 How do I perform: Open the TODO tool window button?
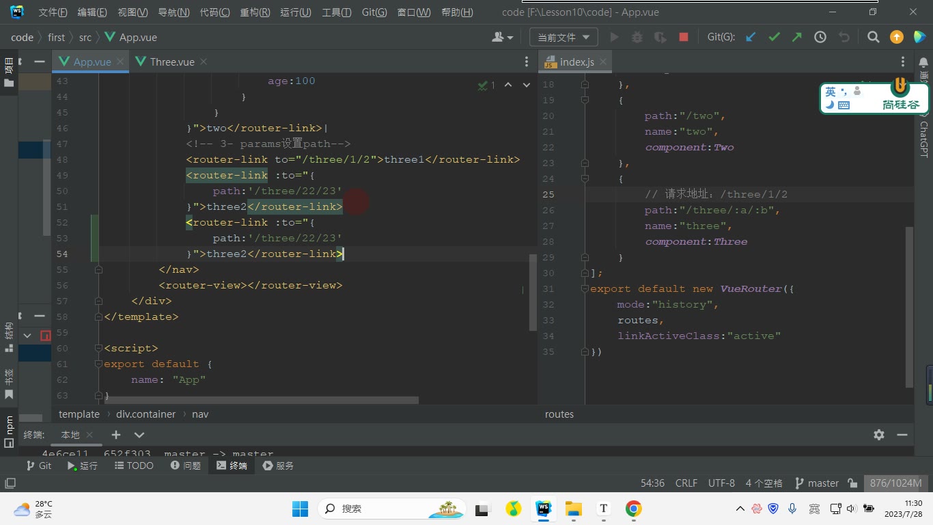click(133, 466)
